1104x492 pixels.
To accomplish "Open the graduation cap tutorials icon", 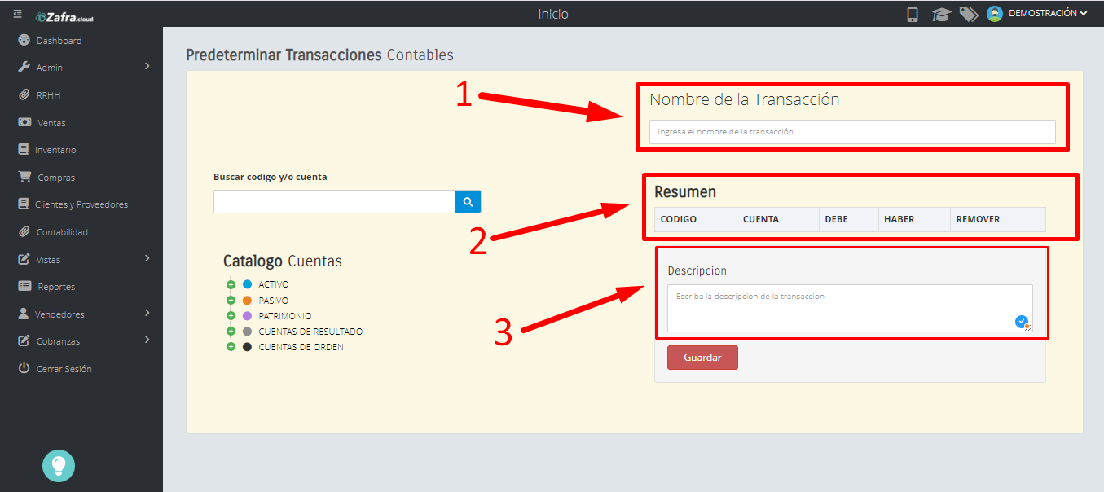I will (941, 14).
